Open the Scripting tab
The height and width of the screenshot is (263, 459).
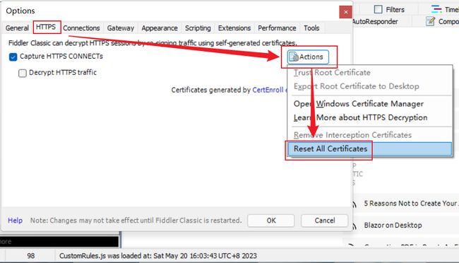(198, 28)
